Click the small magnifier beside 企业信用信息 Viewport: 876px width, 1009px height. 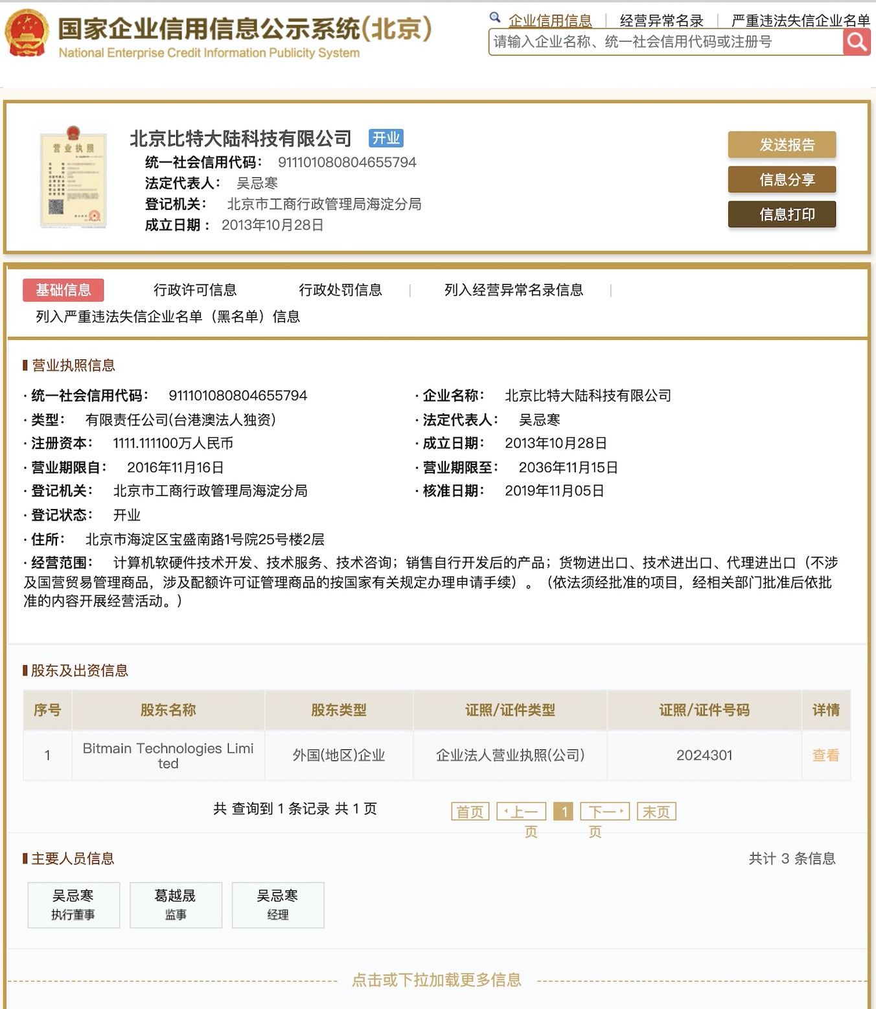pyautogui.click(x=495, y=17)
